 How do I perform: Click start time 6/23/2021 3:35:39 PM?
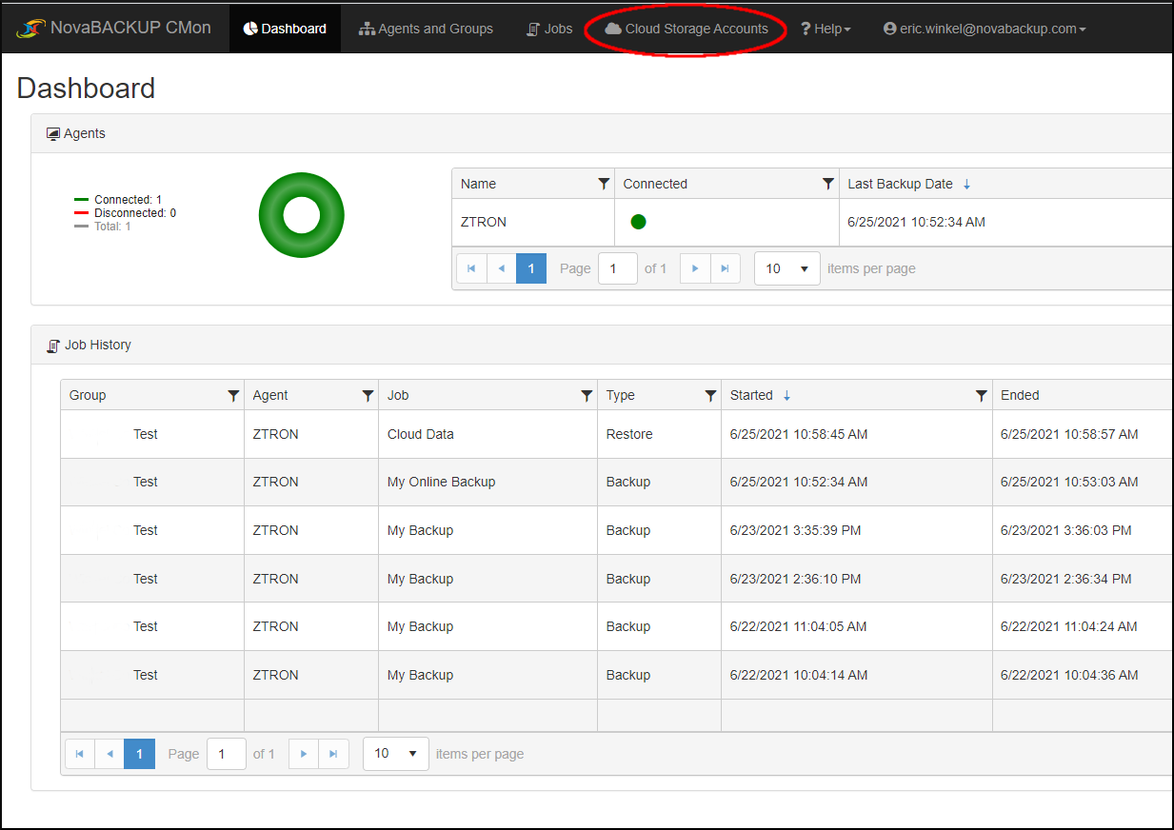pyautogui.click(x=796, y=531)
